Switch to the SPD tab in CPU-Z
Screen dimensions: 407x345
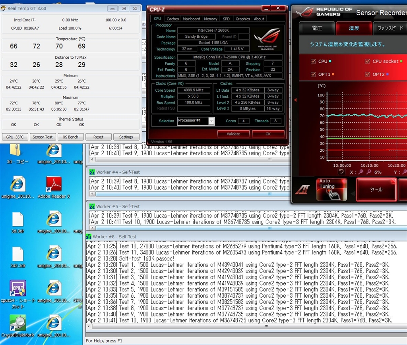(226, 19)
